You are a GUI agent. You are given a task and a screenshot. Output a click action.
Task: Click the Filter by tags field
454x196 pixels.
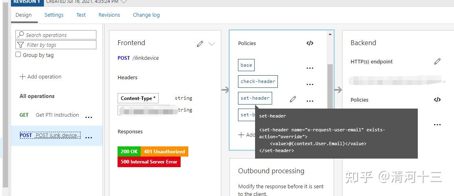click(56, 45)
